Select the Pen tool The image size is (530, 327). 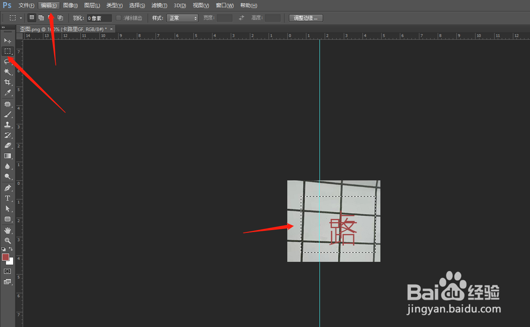click(x=8, y=188)
